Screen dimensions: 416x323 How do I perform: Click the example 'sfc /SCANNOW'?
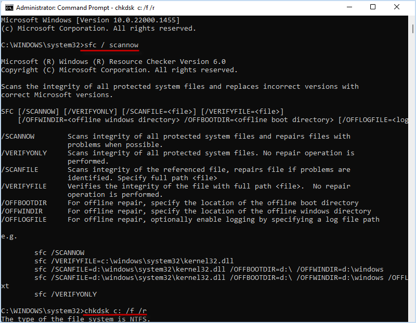pos(59,253)
